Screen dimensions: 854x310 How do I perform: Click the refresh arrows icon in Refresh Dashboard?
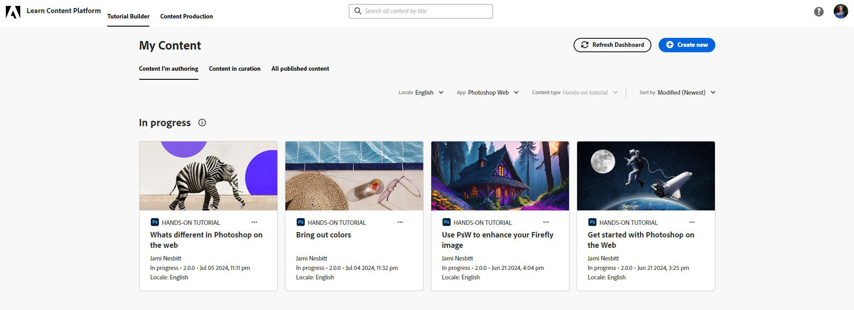585,45
